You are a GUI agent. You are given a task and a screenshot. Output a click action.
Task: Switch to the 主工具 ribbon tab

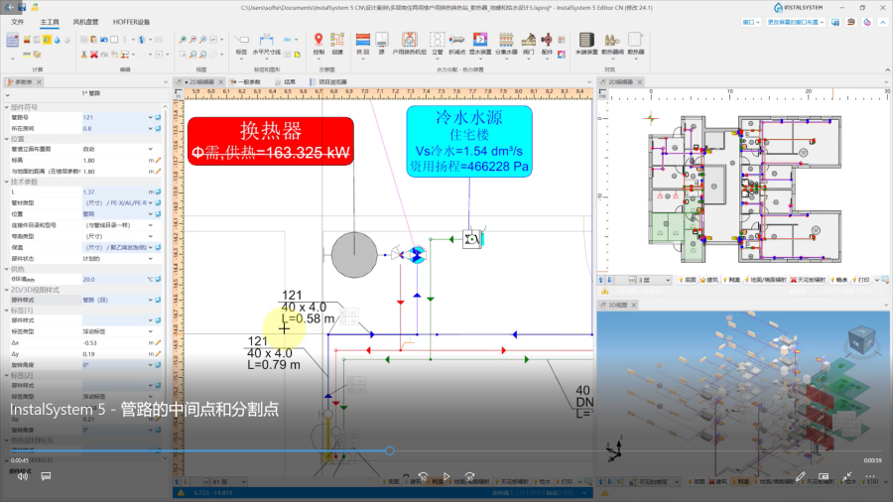[50, 22]
